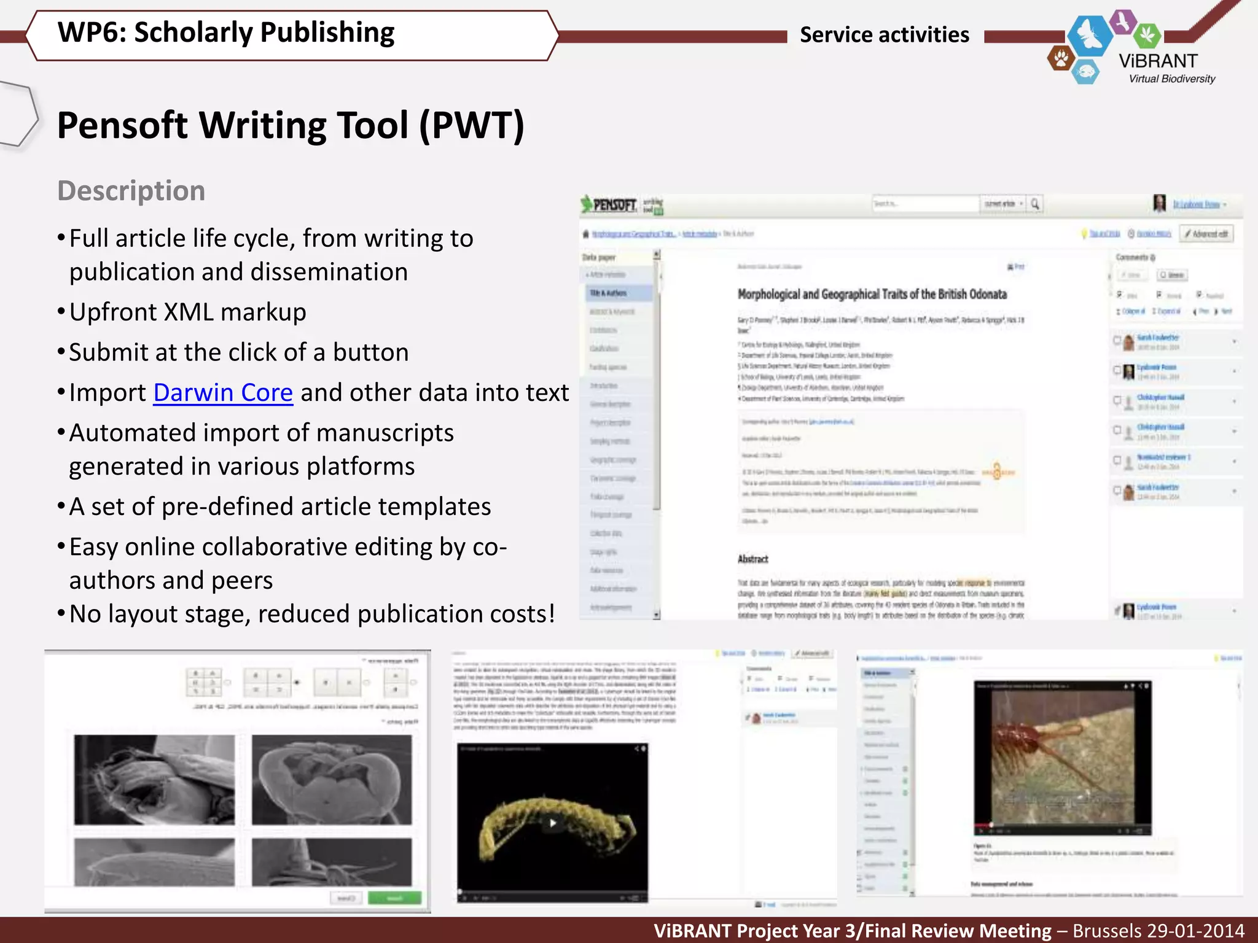Check the box next to second Christopher Hassall comment

pyautogui.click(x=1117, y=430)
